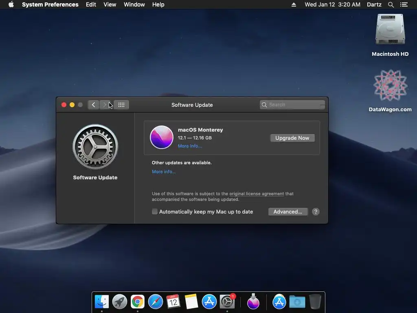Screen dimensions: 417x313
Task: Click Other updates are available text
Action: (x=182, y=163)
